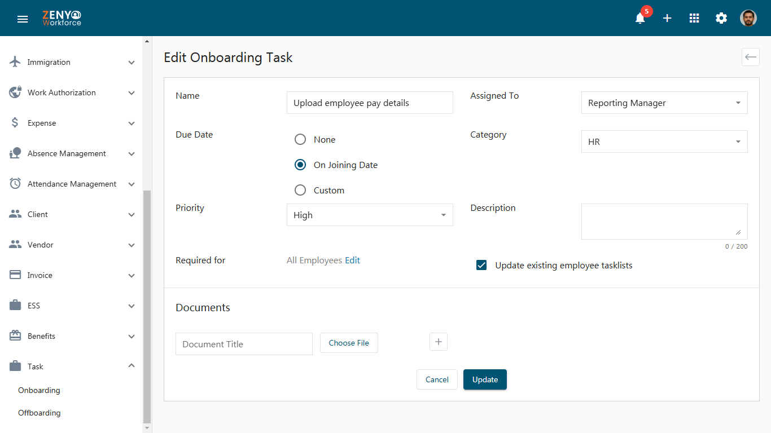Click Edit link beside All Employees

[353, 260]
